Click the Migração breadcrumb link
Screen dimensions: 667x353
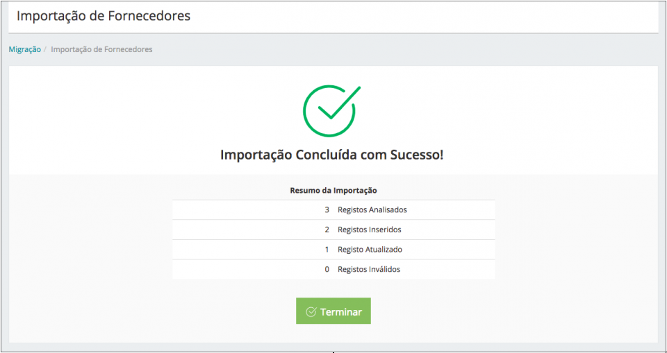point(24,50)
